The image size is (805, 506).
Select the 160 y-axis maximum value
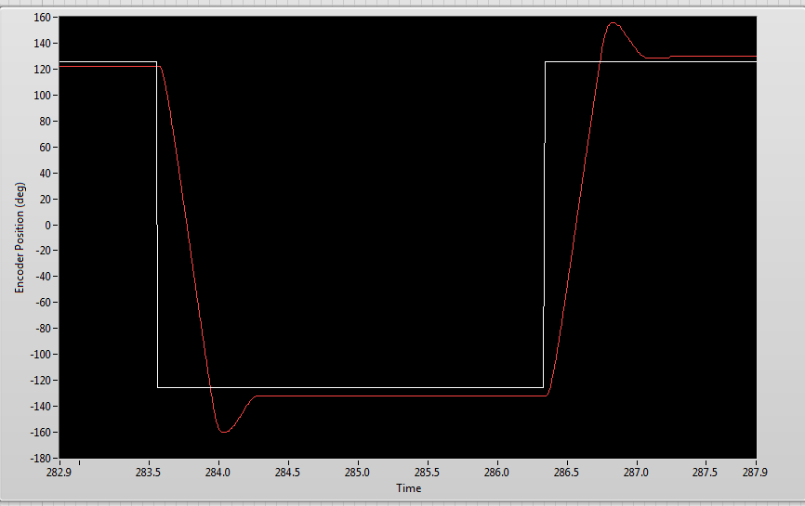42,18
